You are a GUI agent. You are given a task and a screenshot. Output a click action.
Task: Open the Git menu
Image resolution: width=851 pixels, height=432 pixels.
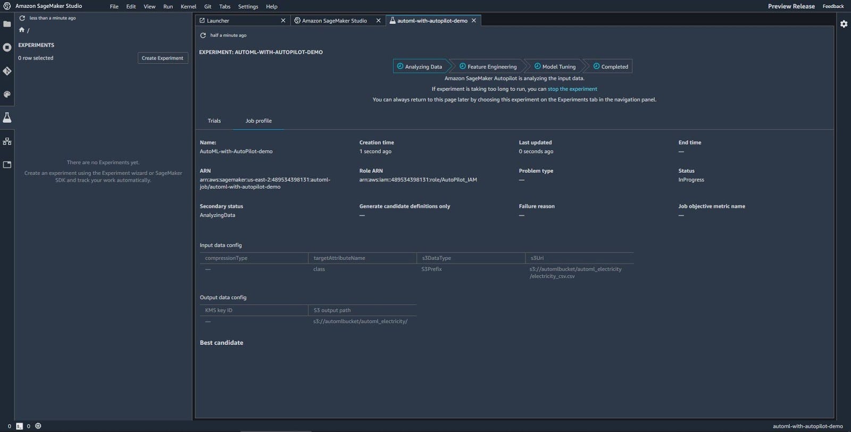207,6
